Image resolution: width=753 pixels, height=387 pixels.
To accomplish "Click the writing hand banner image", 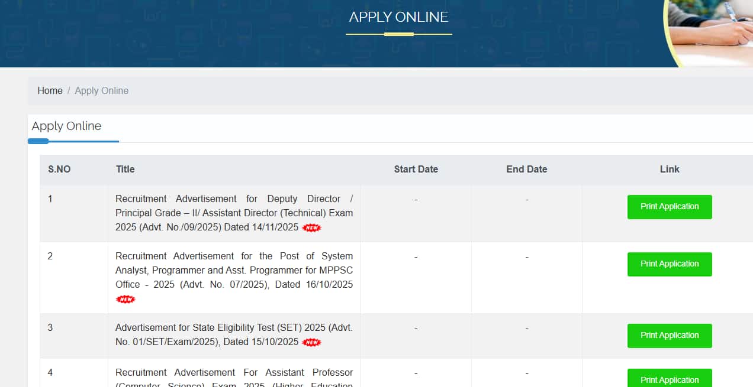I will [713, 30].
